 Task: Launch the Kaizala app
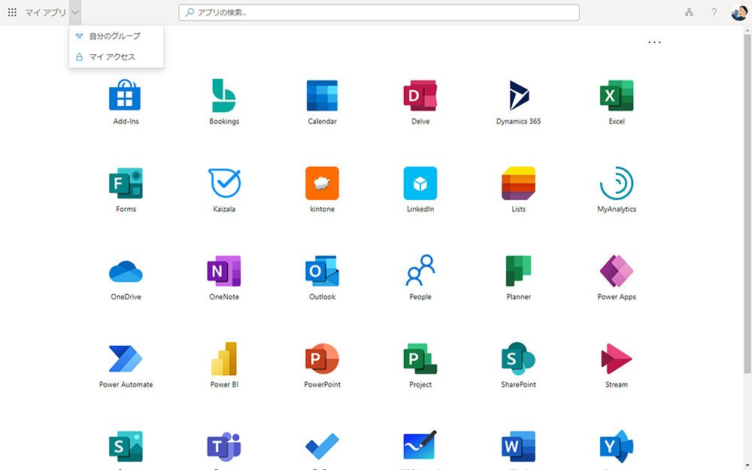(x=224, y=183)
